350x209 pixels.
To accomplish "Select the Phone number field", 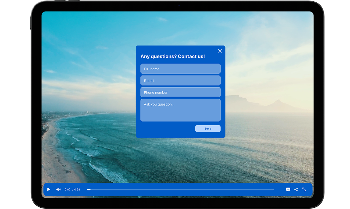I will click(180, 92).
